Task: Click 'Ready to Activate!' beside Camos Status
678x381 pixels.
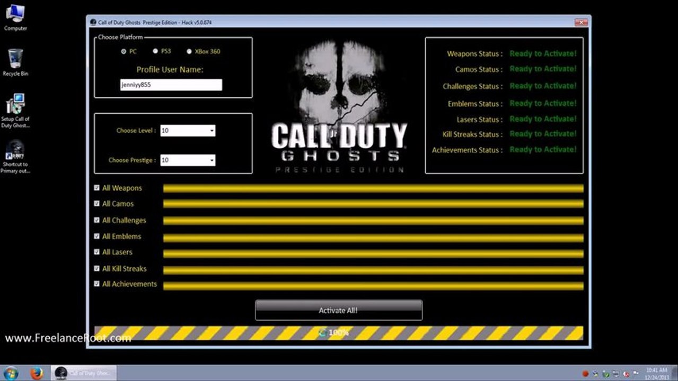Action: coord(543,69)
